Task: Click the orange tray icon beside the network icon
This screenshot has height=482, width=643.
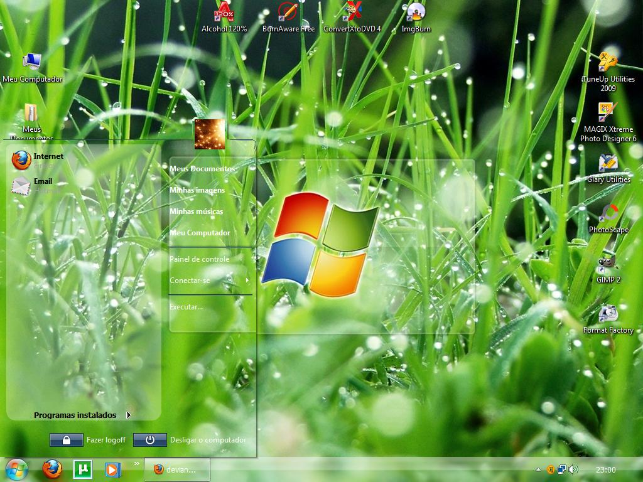Action: coord(551,469)
